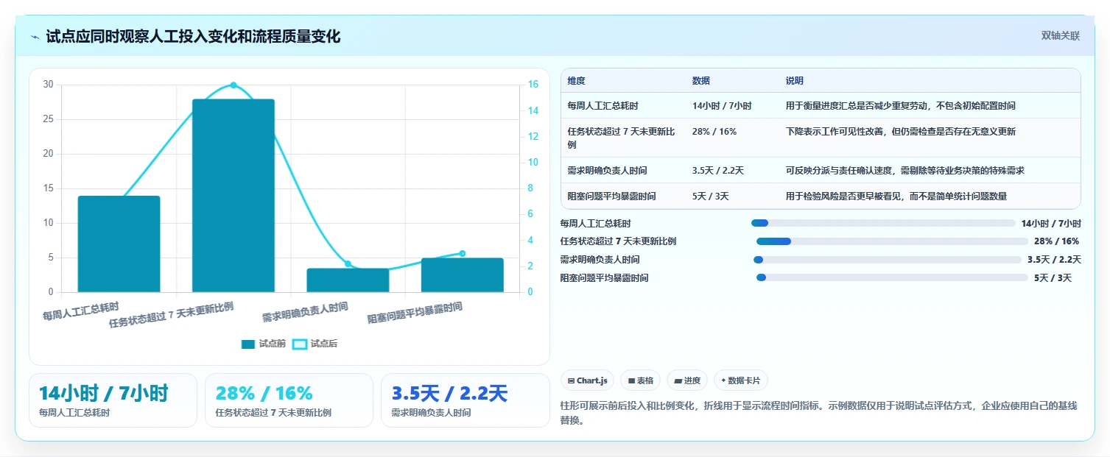
Task: Toggle the 试点前 legend entry
Action: [263, 344]
